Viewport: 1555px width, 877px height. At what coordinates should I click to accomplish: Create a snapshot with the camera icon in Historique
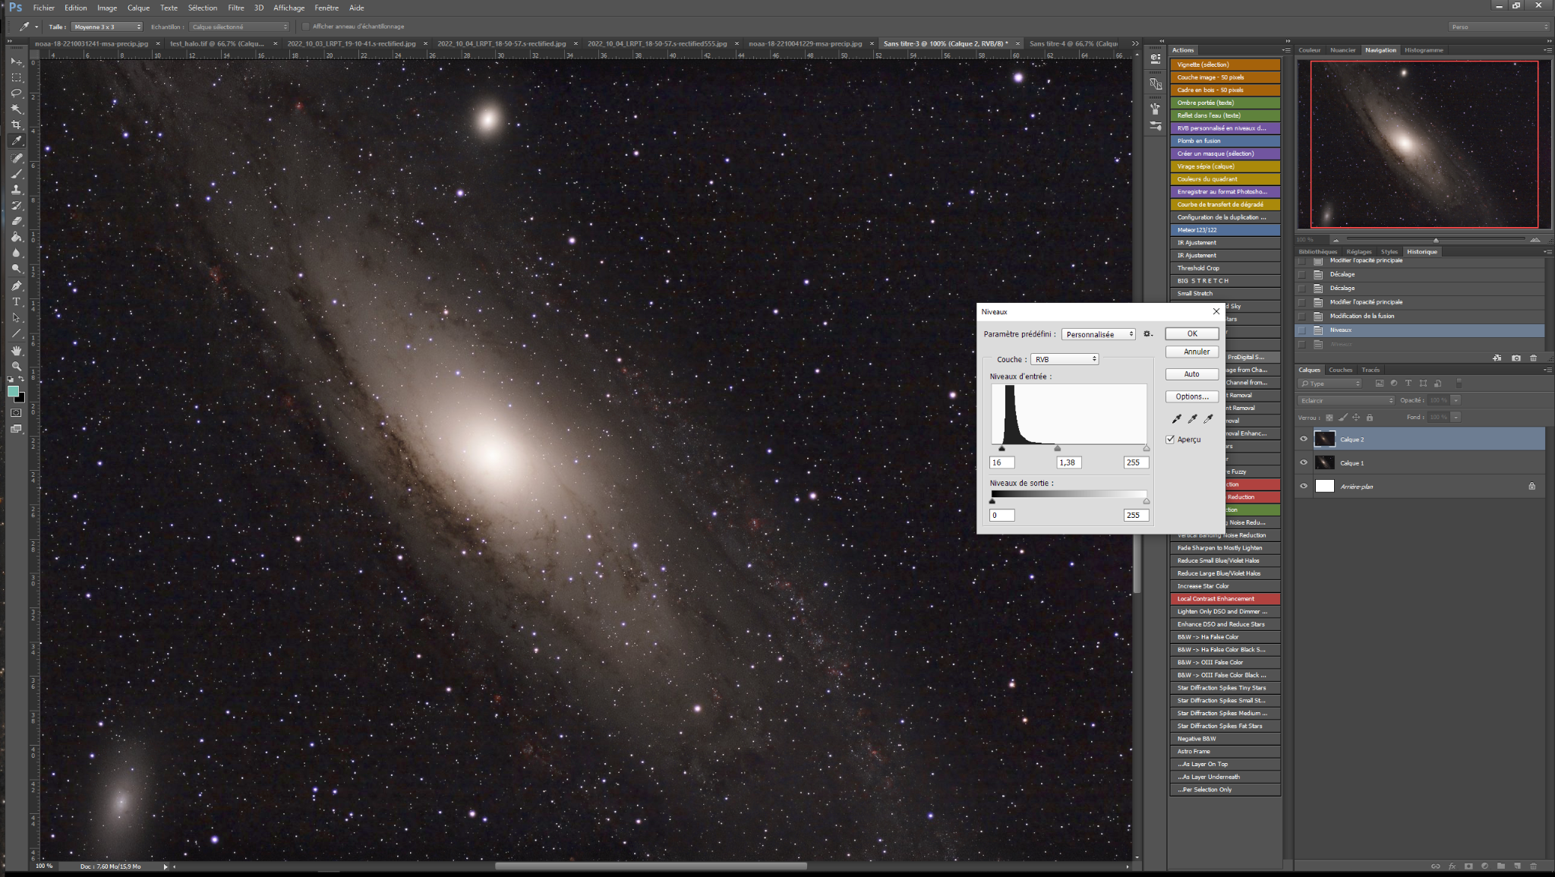pos(1516,358)
